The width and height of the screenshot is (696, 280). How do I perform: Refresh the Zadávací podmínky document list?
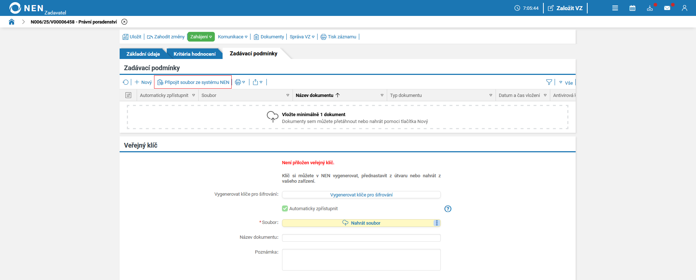pyautogui.click(x=125, y=82)
